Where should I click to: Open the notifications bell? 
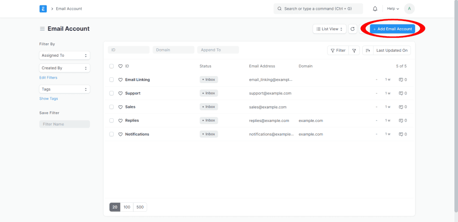point(375,8)
